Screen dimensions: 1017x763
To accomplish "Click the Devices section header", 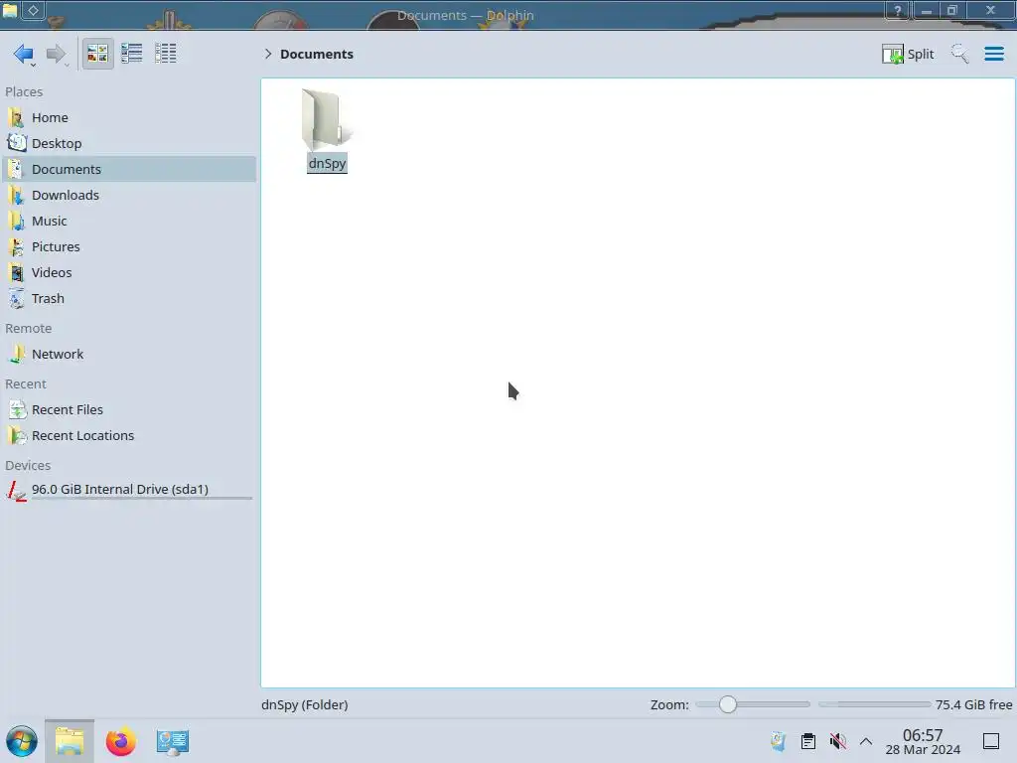I will 28,466.
